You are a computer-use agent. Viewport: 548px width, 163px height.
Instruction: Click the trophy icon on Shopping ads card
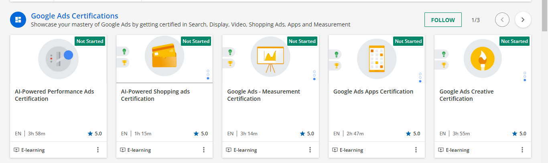[124, 63]
